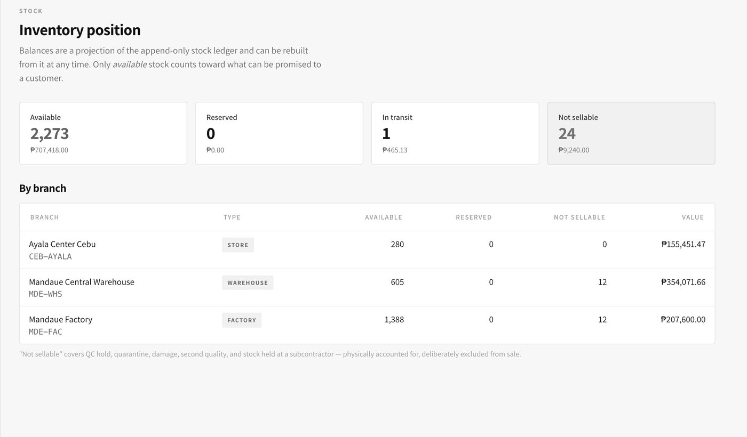Open the Available summary card
747x437 pixels.
pos(103,133)
